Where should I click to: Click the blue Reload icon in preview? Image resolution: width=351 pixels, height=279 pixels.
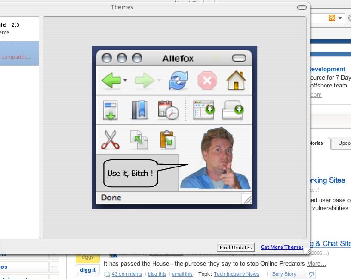pos(178,81)
